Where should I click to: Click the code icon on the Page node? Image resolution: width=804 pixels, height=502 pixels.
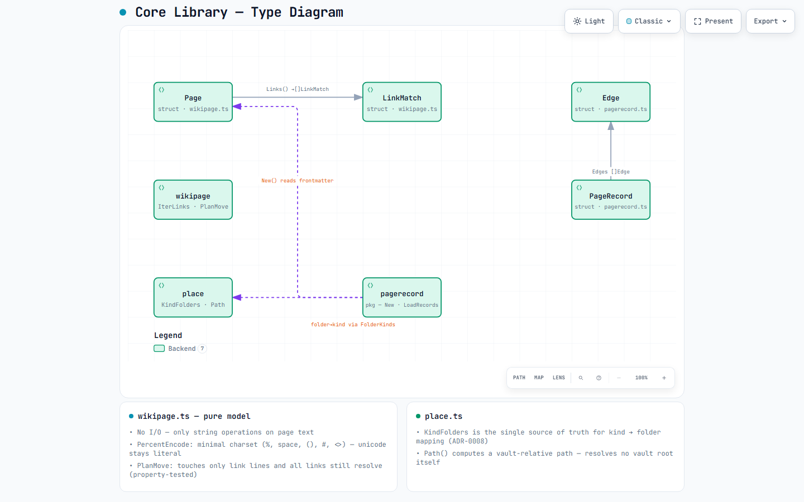161,90
